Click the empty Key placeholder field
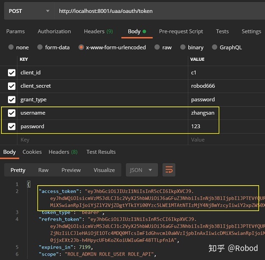 (x=103, y=140)
